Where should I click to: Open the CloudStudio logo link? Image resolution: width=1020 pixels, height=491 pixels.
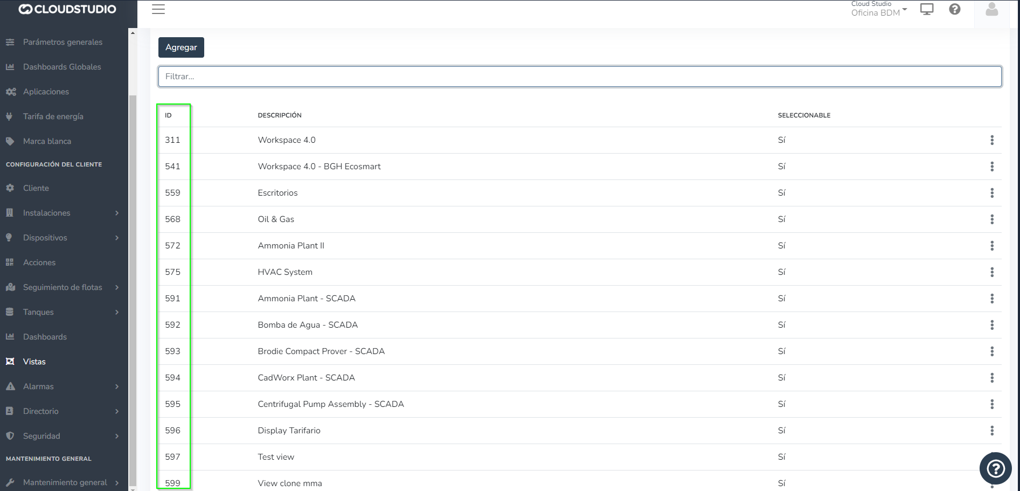pos(67,9)
